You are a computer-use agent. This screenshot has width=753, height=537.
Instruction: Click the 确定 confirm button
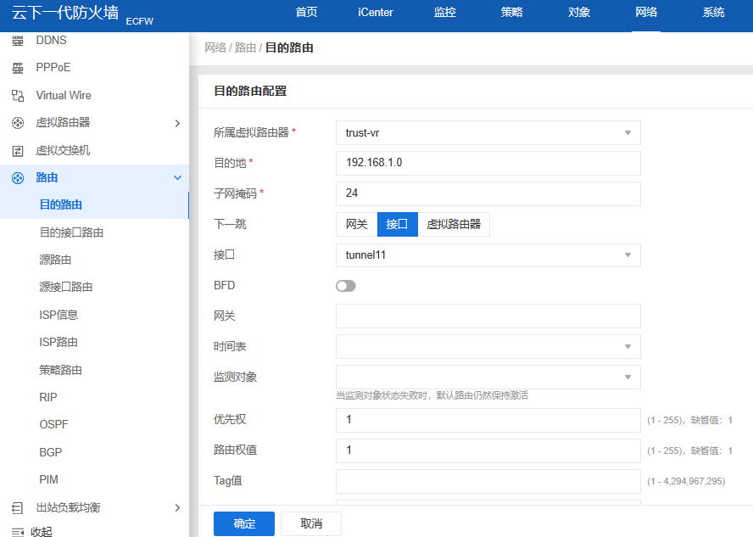pos(244,523)
